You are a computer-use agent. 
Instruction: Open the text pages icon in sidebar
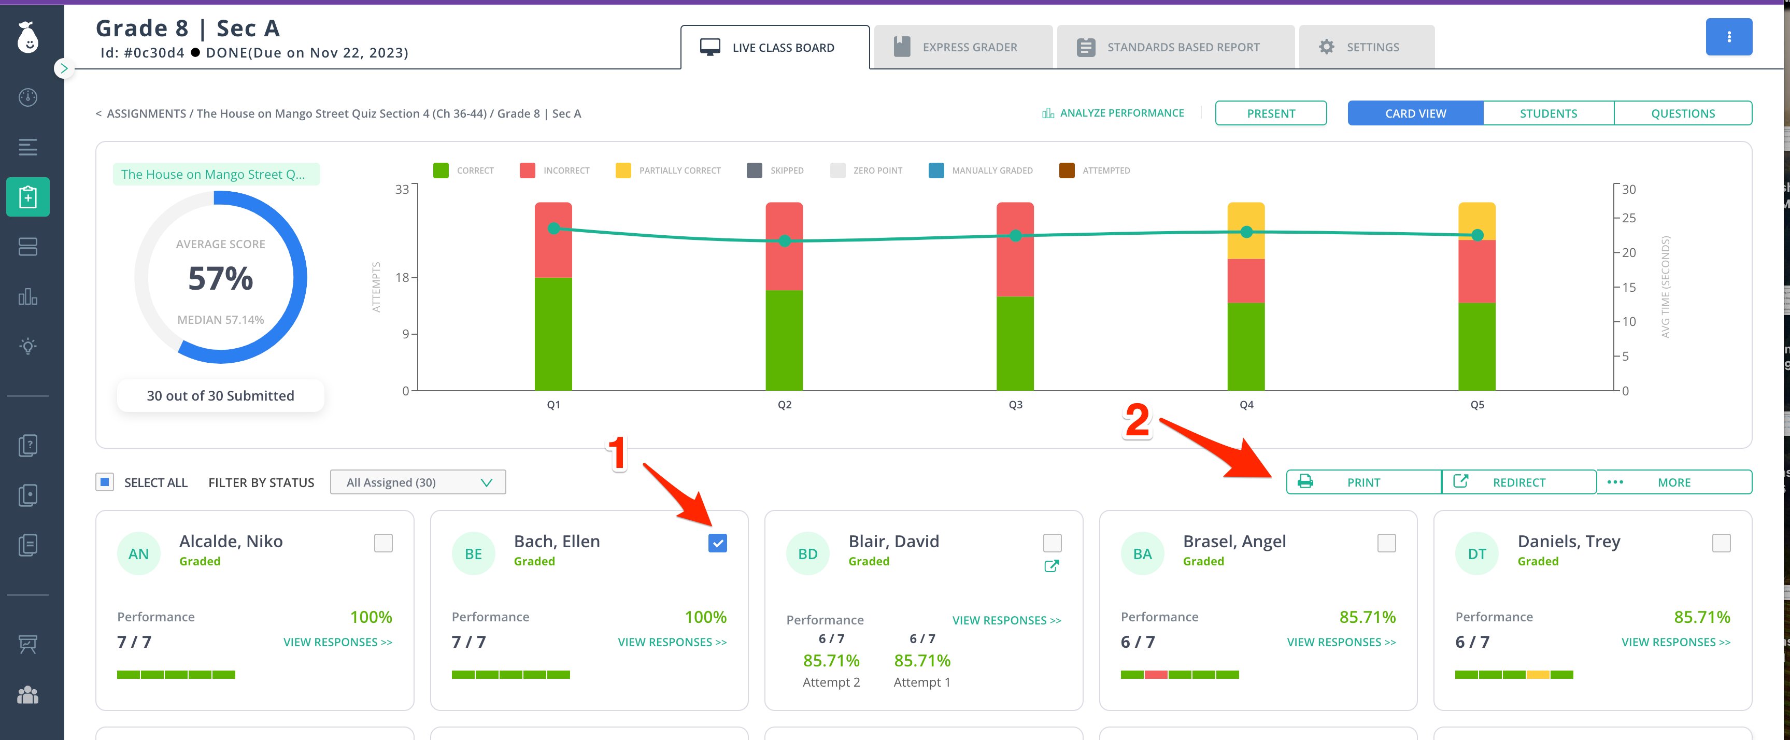coord(28,545)
